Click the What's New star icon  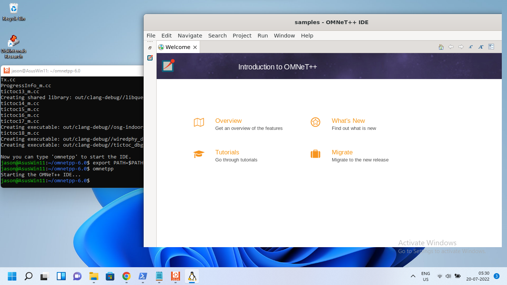pos(315,122)
